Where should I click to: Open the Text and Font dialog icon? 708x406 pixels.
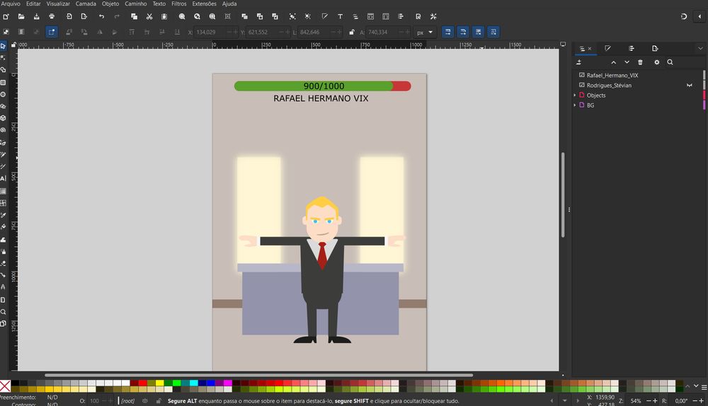(340, 17)
